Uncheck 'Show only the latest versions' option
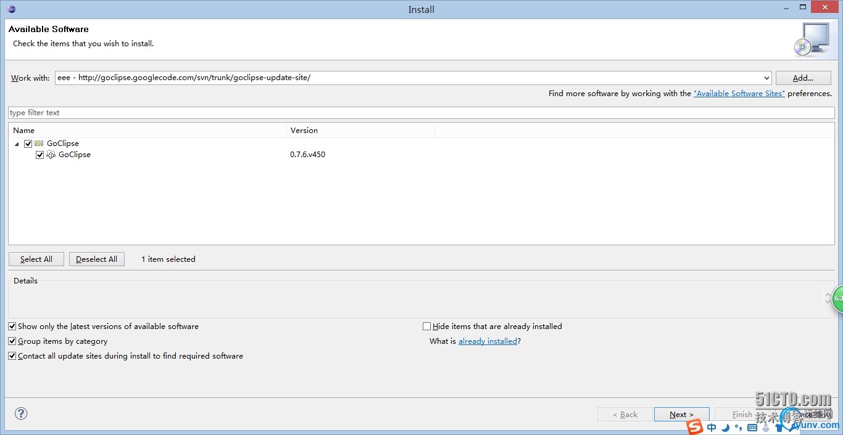The image size is (843, 435). pyautogui.click(x=12, y=327)
